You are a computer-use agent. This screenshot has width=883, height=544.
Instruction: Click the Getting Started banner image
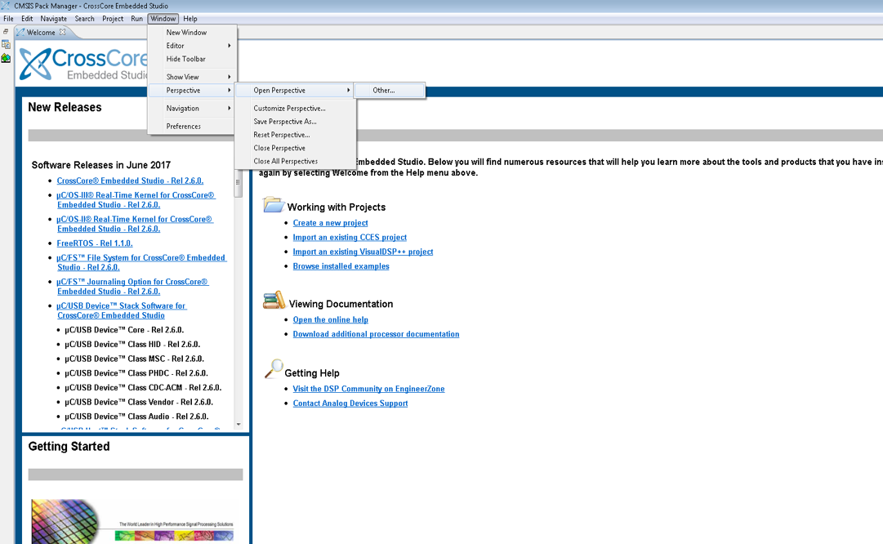tap(132, 521)
